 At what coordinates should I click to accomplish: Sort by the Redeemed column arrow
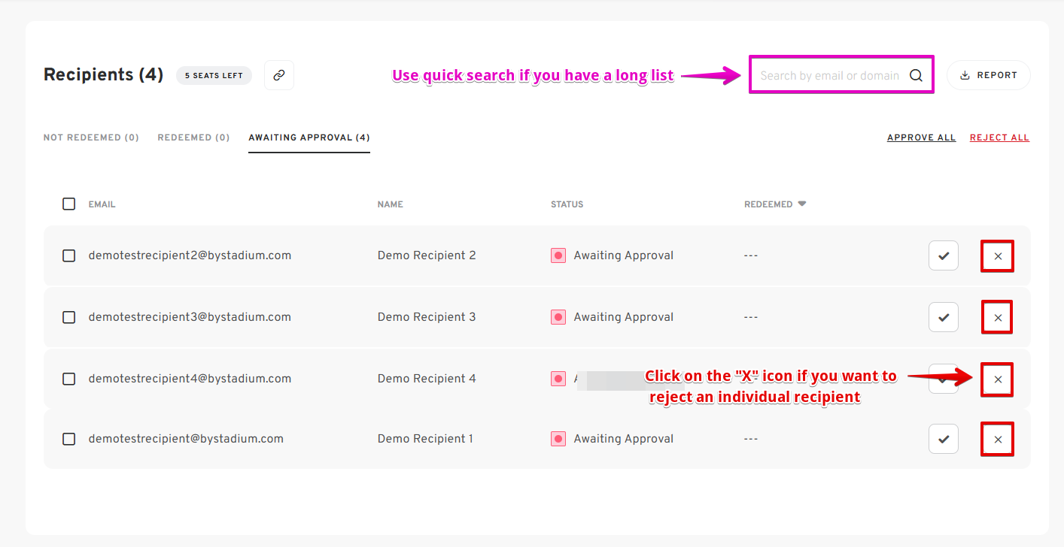802,204
